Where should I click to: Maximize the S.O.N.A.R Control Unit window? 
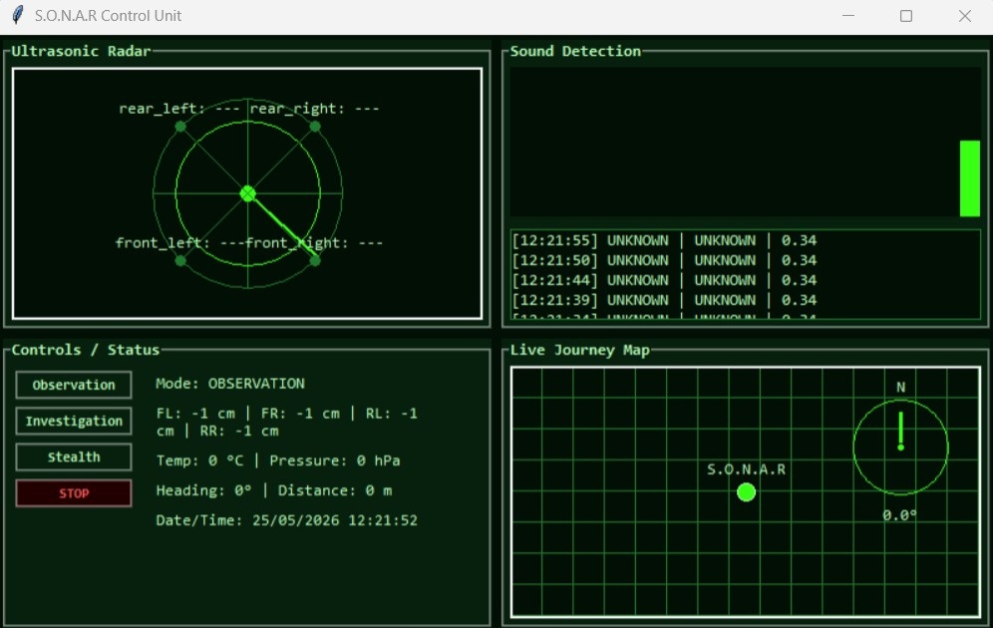point(906,16)
